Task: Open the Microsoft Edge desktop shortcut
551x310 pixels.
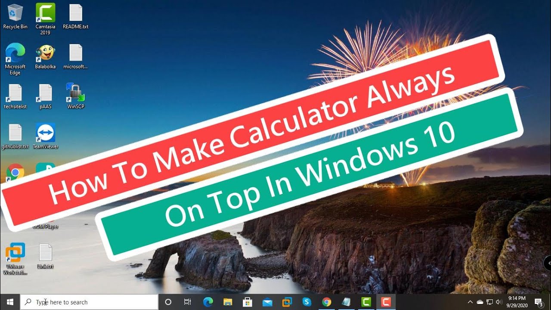Action: point(15,59)
